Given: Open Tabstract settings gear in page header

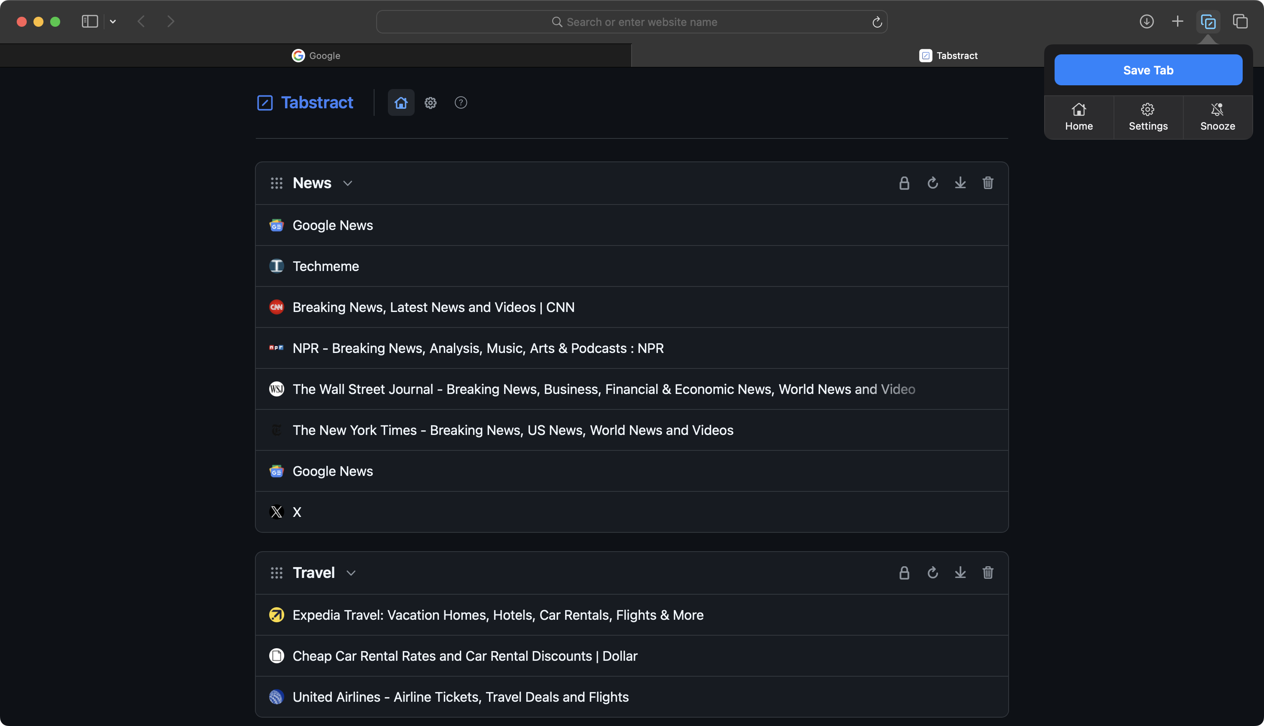Looking at the screenshot, I should pyautogui.click(x=431, y=103).
